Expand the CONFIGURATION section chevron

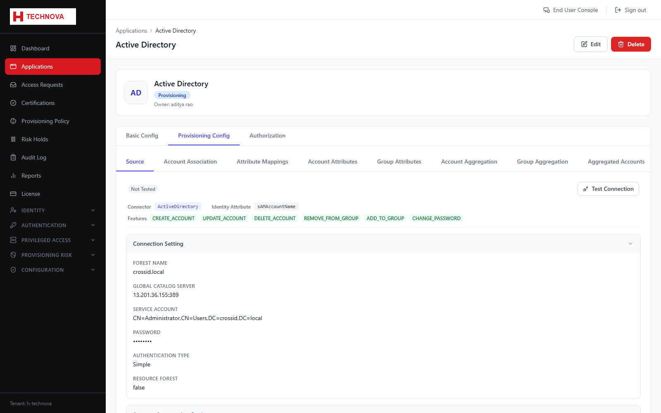click(x=93, y=270)
